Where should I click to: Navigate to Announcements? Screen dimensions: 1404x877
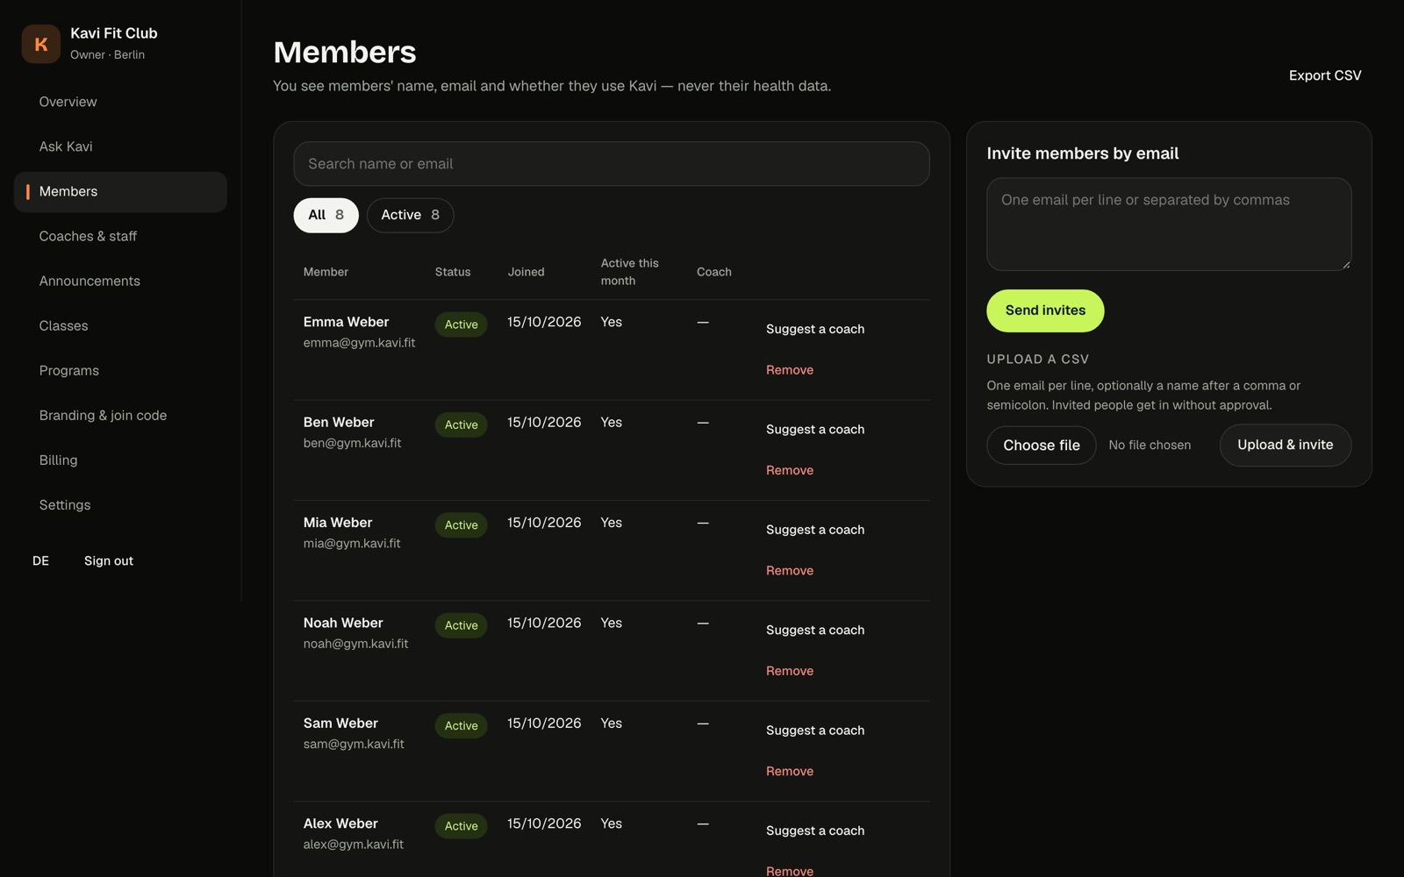120,281
